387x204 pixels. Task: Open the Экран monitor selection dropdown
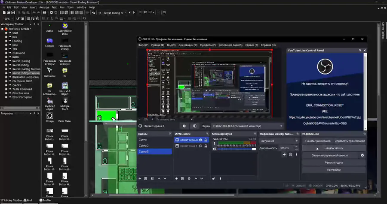248,126
